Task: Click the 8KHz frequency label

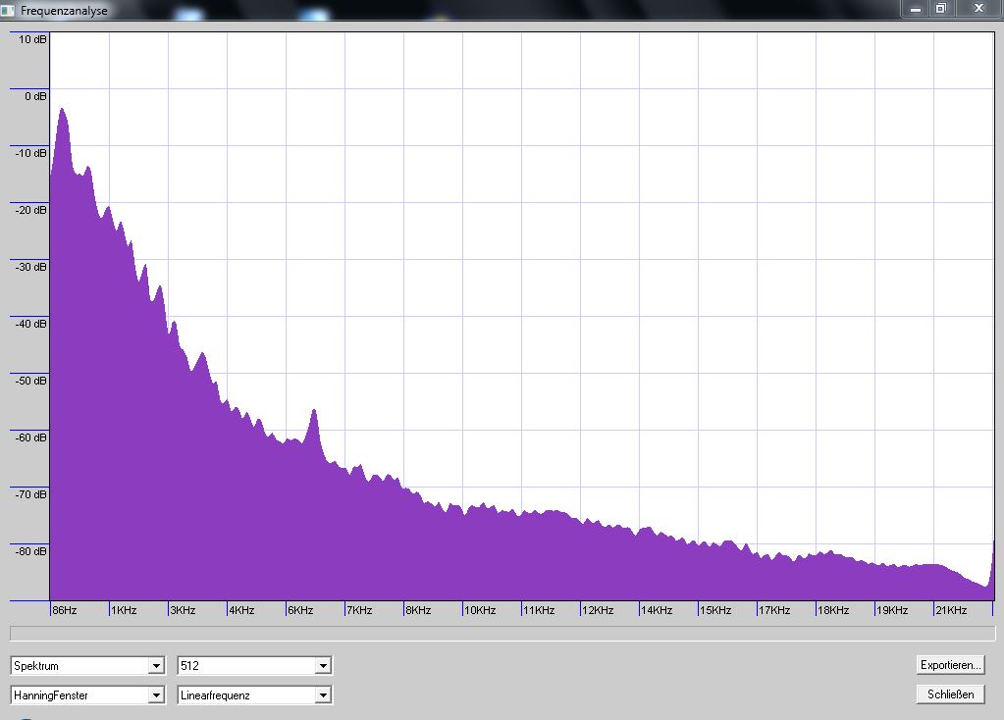Action: 419,610
